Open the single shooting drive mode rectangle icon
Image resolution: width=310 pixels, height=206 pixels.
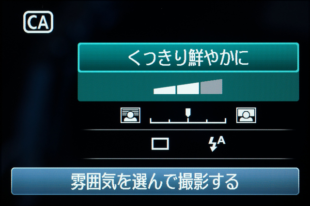(x=160, y=144)
